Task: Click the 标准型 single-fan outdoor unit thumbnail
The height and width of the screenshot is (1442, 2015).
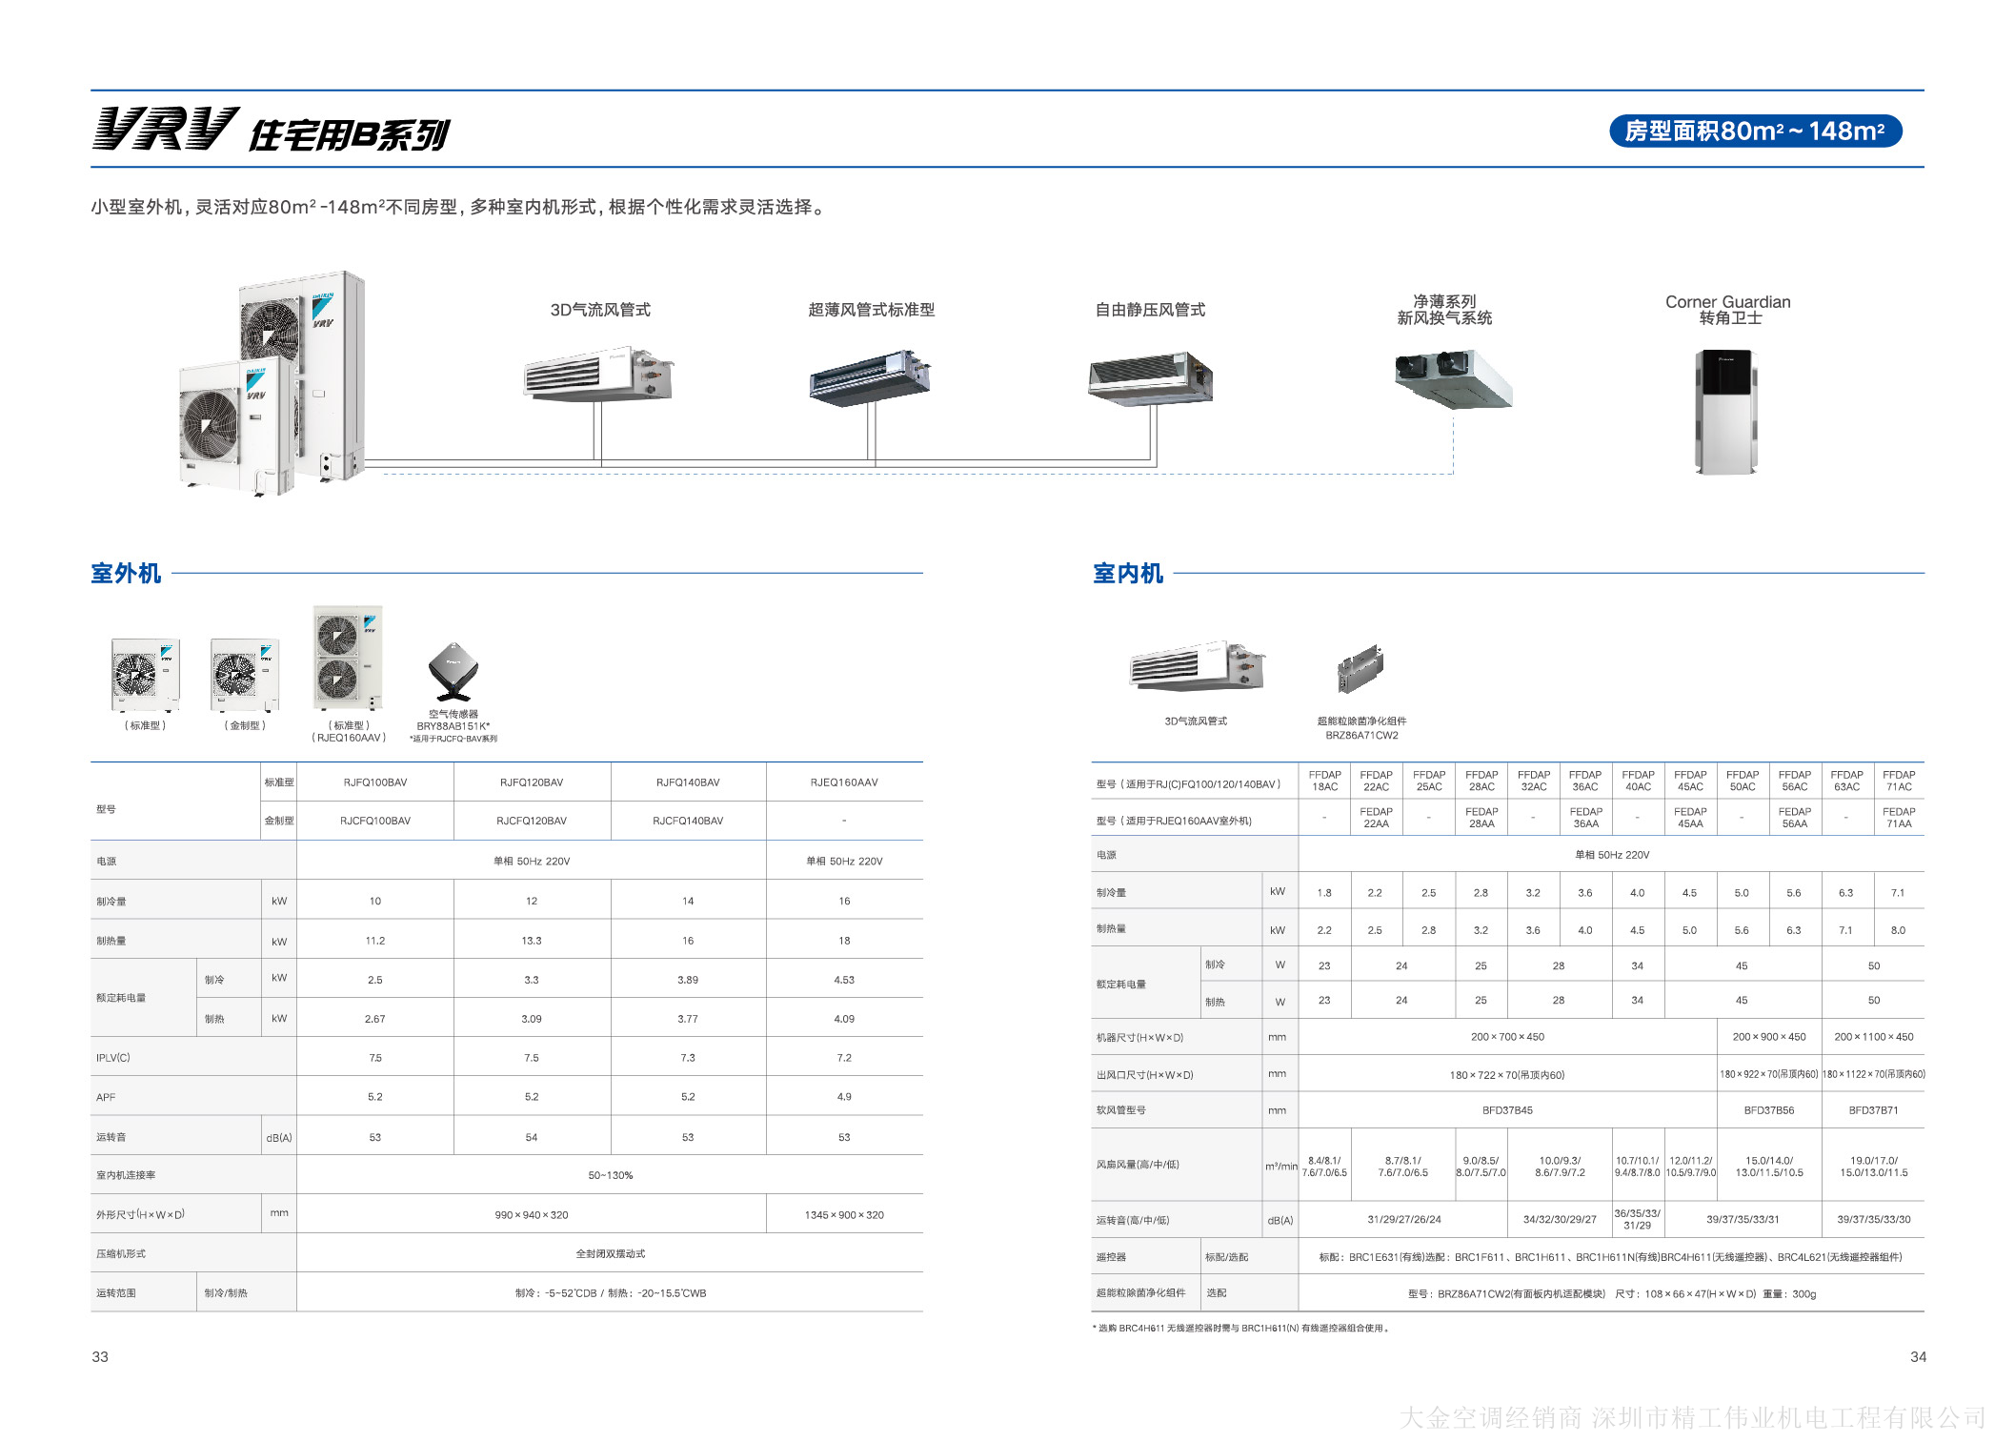Action: point(146,675)
